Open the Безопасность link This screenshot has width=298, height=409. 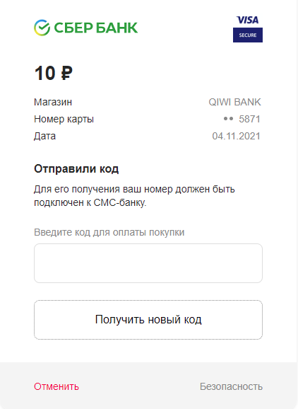click(x=231, y=386)
